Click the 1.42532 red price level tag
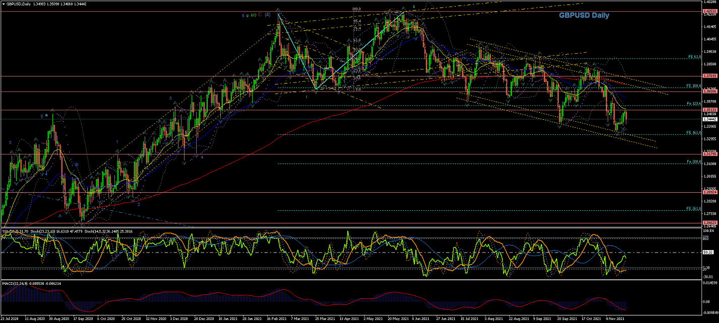The image size is (719, 323). (x=709, y=11)
